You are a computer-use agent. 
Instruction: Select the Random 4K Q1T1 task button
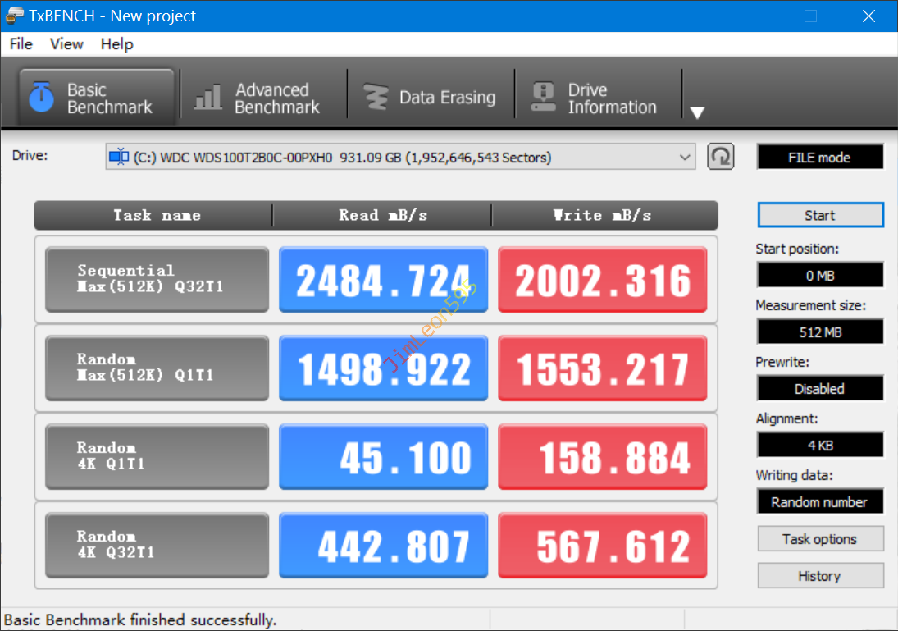(x=157, y=457)
